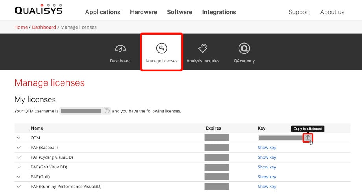362x194 pixels.
Task: Select 'PAF (Gait Visual3D)' license name
Action: click(x=49, y=167)
